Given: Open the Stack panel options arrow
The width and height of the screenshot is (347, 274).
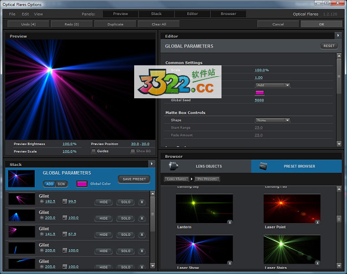Looking at the screenshot, I should [152, 164].
